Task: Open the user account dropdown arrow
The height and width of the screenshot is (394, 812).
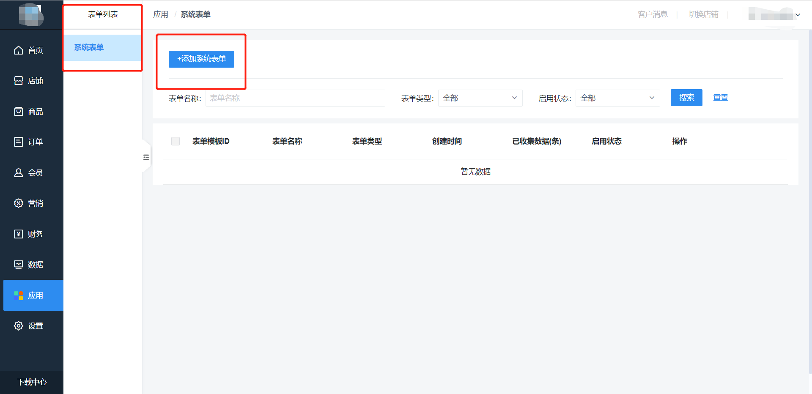Action: point(798,15)
